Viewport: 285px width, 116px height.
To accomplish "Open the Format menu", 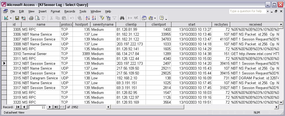I will coord(55,11).
